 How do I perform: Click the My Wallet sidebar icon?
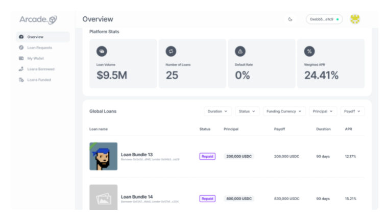click(21, 58)
